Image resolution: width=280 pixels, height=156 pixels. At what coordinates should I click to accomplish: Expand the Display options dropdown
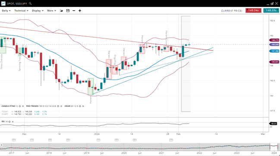(x=38, y=11)
